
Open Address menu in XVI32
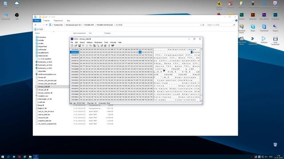point(90,42)
